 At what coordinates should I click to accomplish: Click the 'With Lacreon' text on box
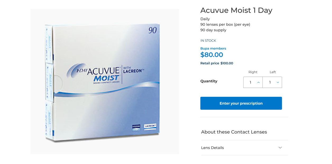pos(133,70)
